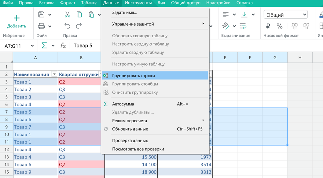Apply the ruble currency format
The width and height of the screenshot is (323, 178).
pyautogui.click(x=268, y=26)
